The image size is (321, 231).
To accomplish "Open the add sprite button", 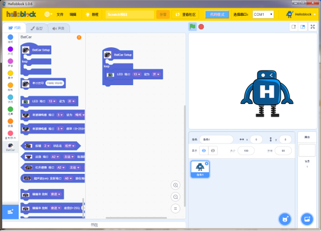I will 285,219.
